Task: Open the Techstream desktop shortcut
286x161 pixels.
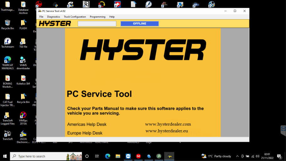Action: point(8,42)
